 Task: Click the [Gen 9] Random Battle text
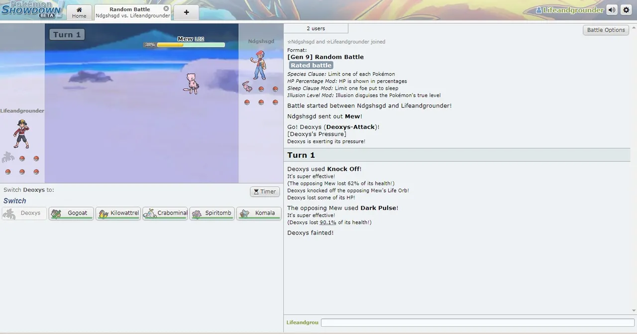325,57
